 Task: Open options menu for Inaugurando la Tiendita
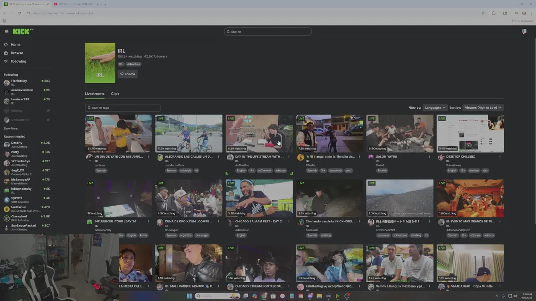[x=359, y=157]
